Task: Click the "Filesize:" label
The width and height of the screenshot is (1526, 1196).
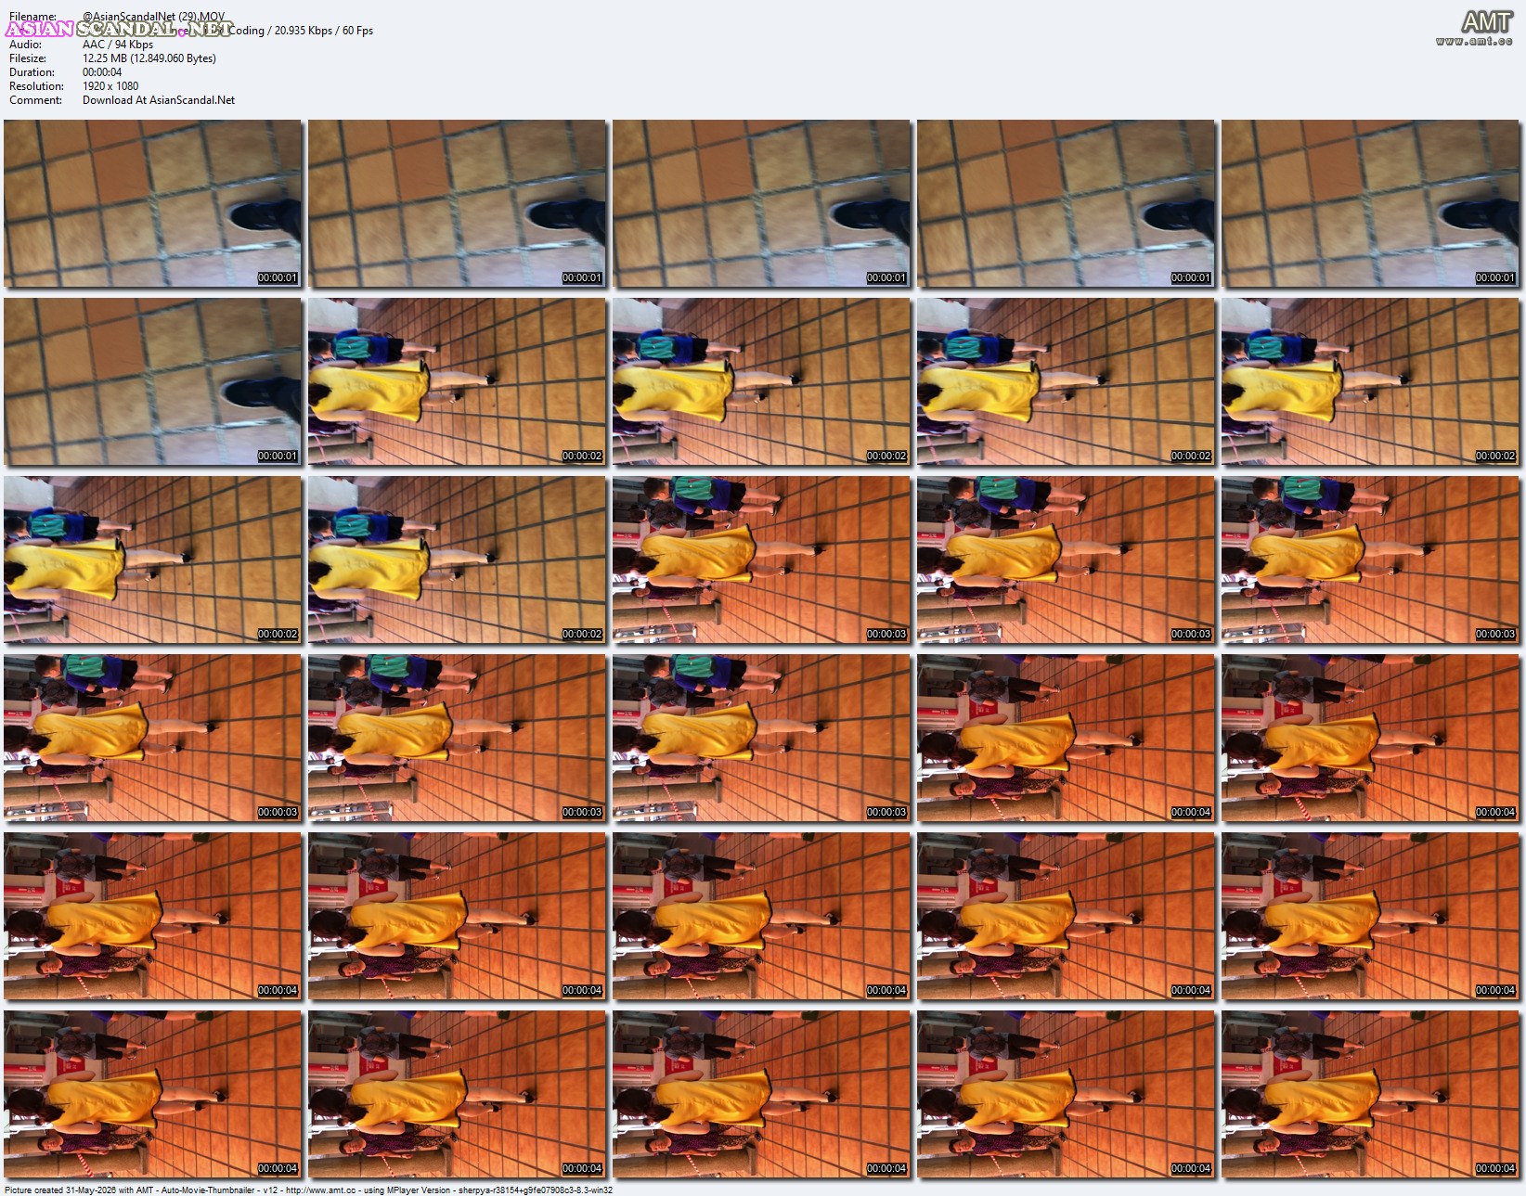Action: [28, 58]
